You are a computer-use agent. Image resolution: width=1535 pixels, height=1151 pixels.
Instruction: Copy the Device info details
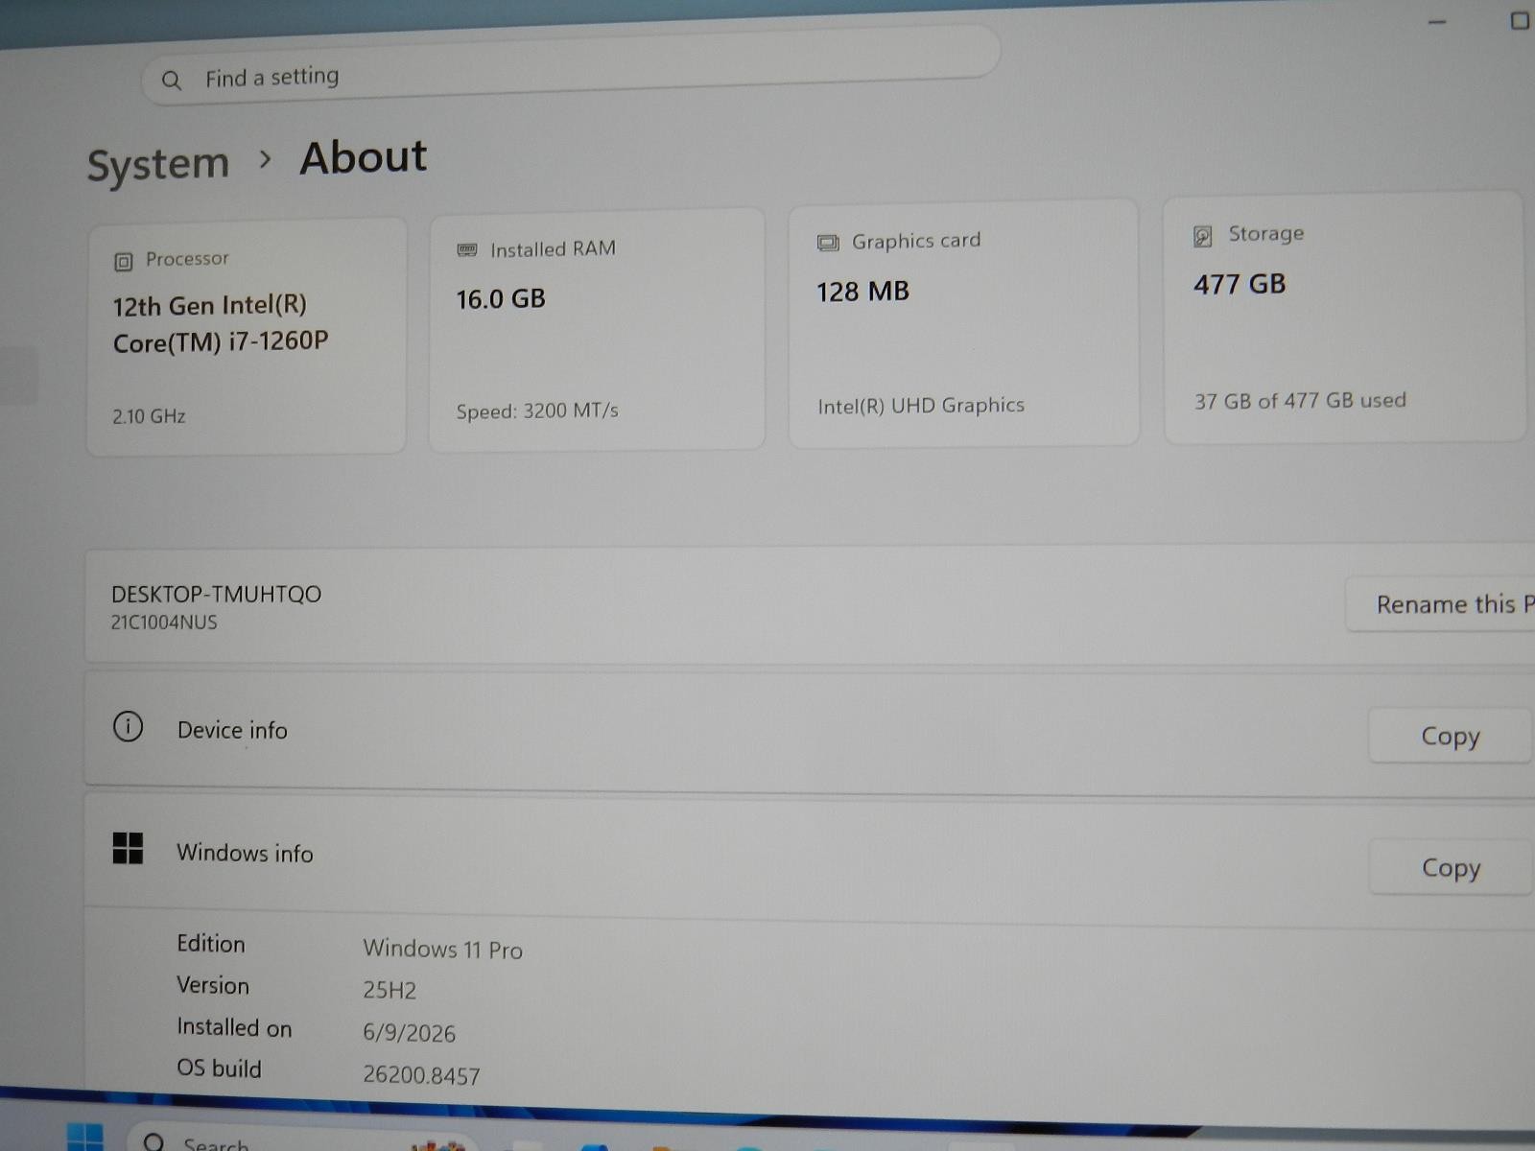(1450, 736)
